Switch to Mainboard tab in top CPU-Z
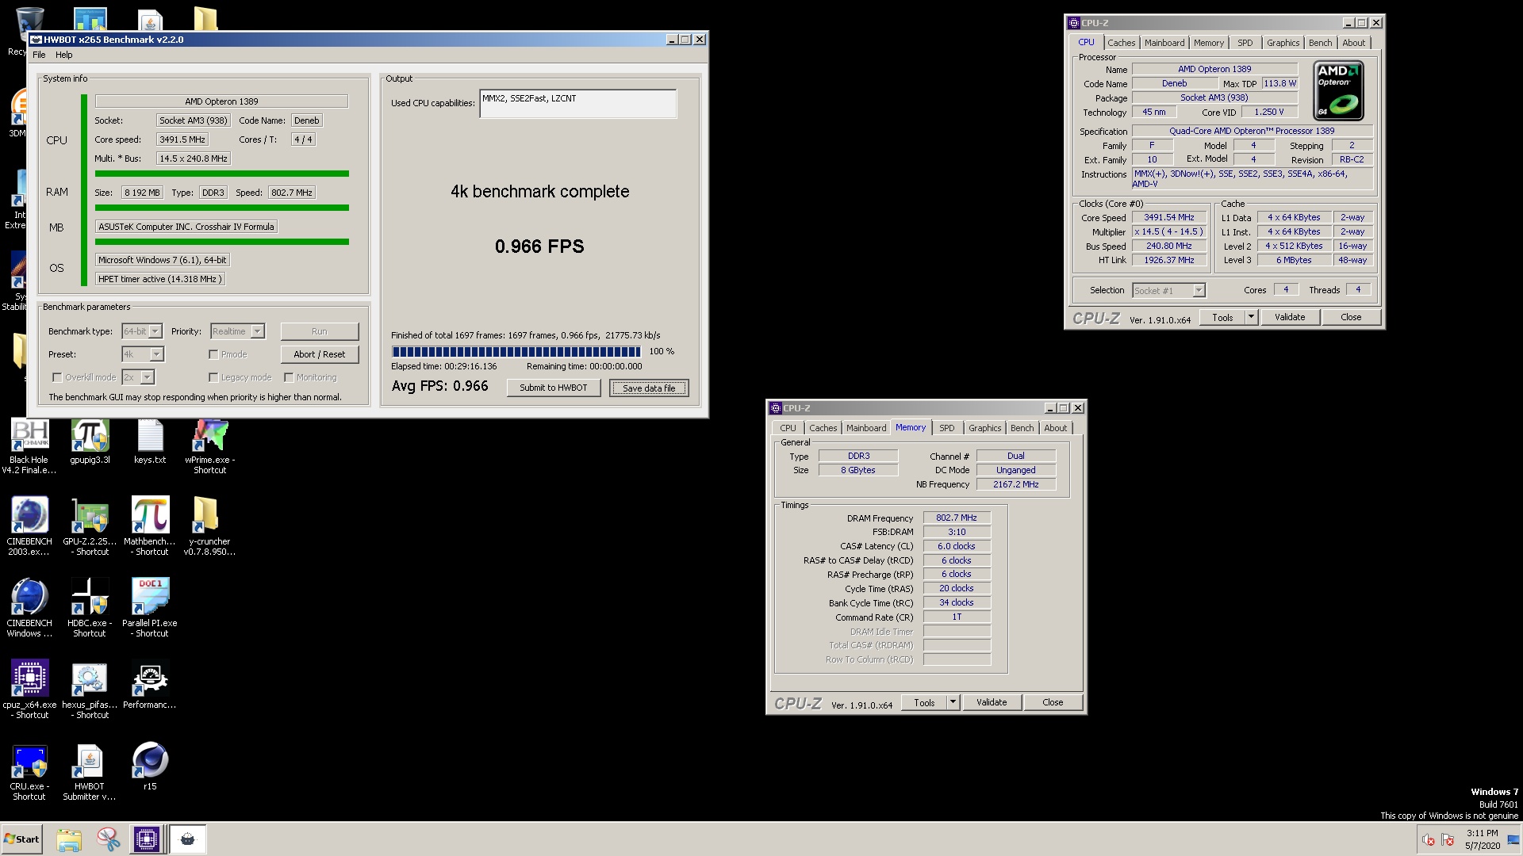The image size is (1523, 856). [1164, 43]
